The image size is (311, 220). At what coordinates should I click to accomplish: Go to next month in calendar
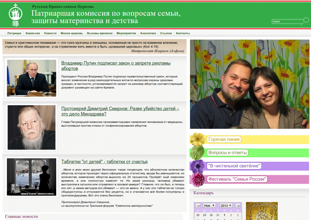[x=238, y=206]
